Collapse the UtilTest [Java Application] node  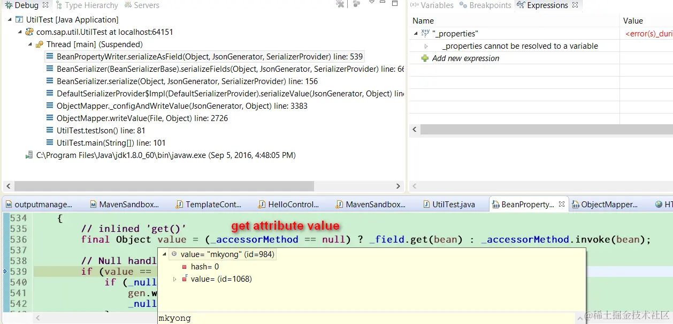tap(10, 20)
